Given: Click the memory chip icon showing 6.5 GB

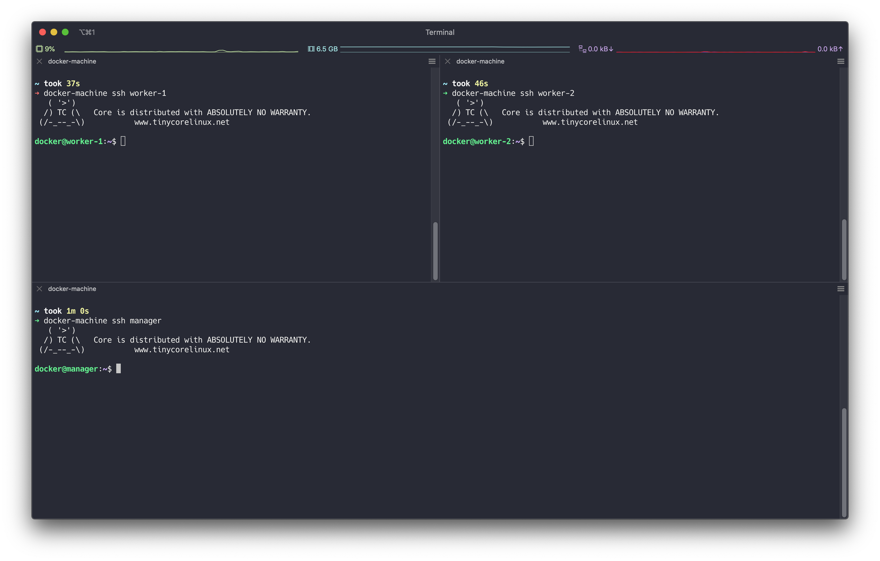Looking at the screenshot, I should pos(311,48).
